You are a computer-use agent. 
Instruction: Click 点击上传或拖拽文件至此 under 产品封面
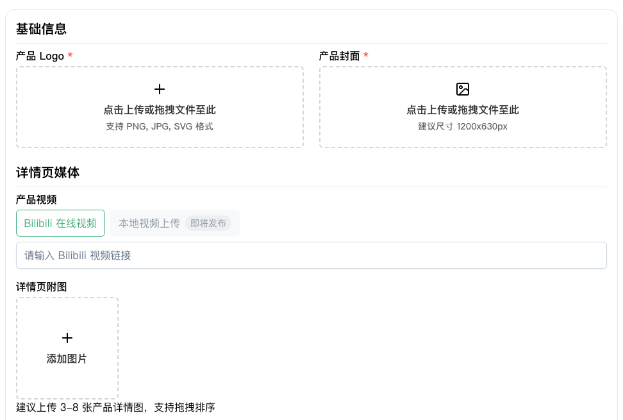pos(463,110)
